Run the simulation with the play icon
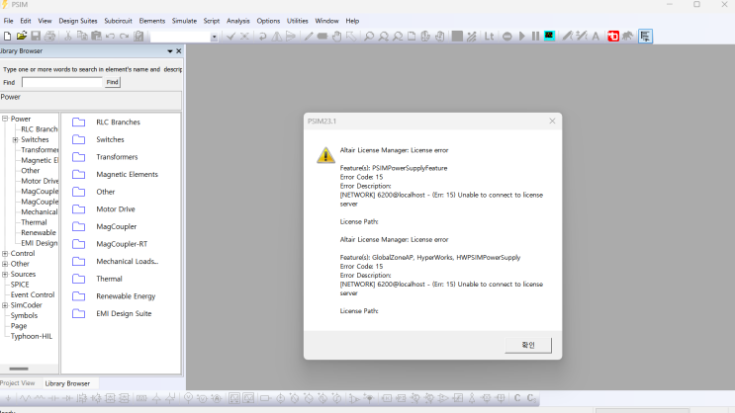735x413 pixels. tap(521, 36)
